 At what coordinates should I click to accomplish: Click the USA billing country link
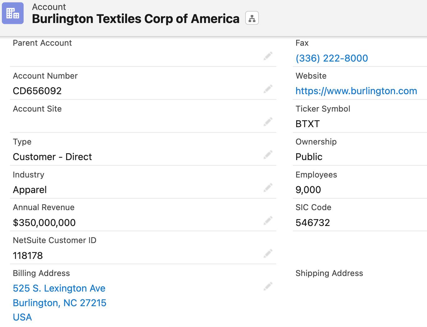tap(22, 317)
